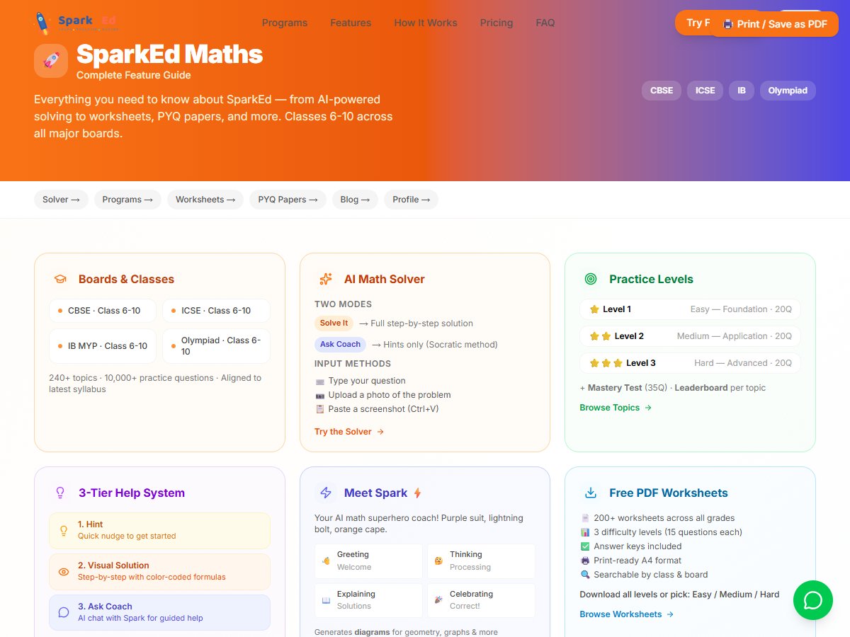
Task: Open the green chat bubble widget
Action: [x=813, y=600]
